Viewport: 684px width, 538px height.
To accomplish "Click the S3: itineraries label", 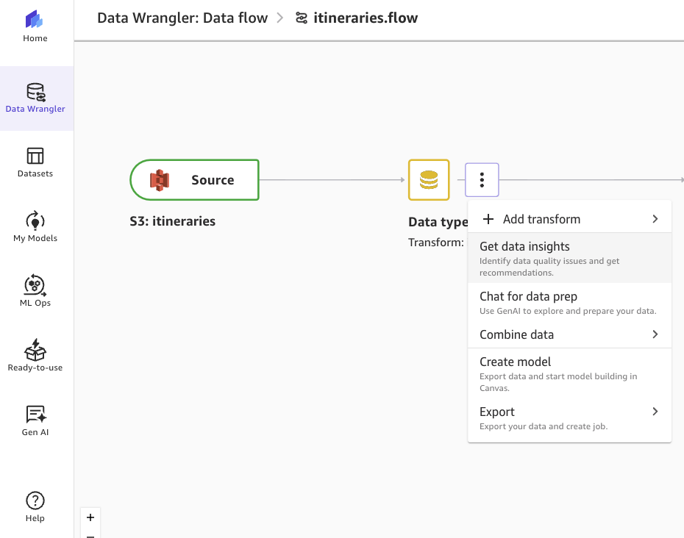I will [x=172, y=221].
